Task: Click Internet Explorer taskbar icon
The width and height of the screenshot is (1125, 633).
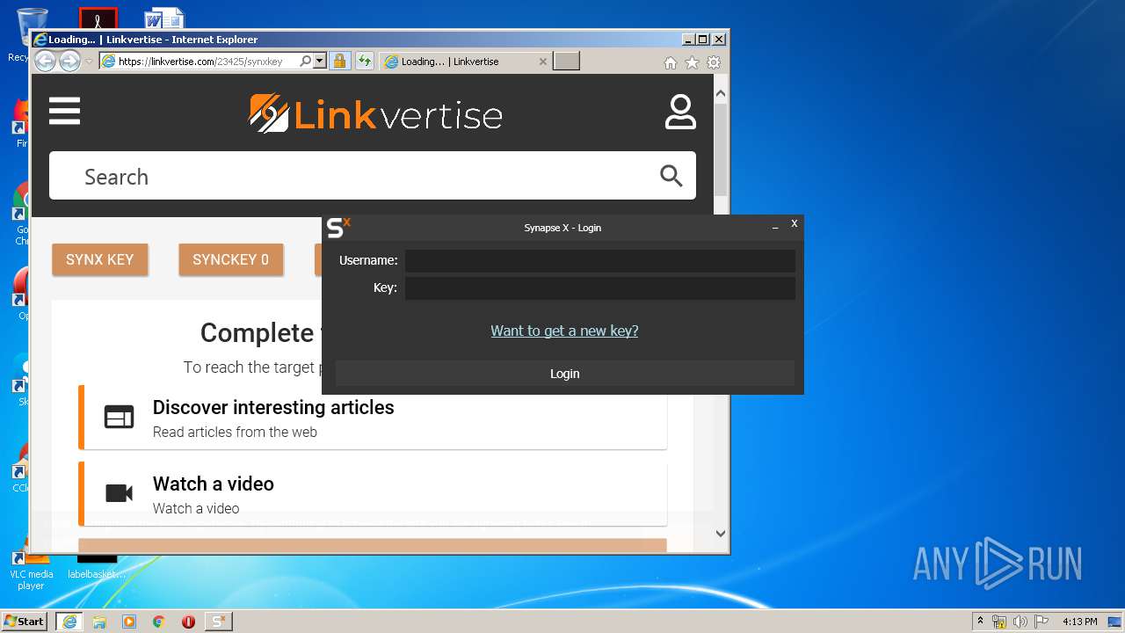Action: (69, 621)
